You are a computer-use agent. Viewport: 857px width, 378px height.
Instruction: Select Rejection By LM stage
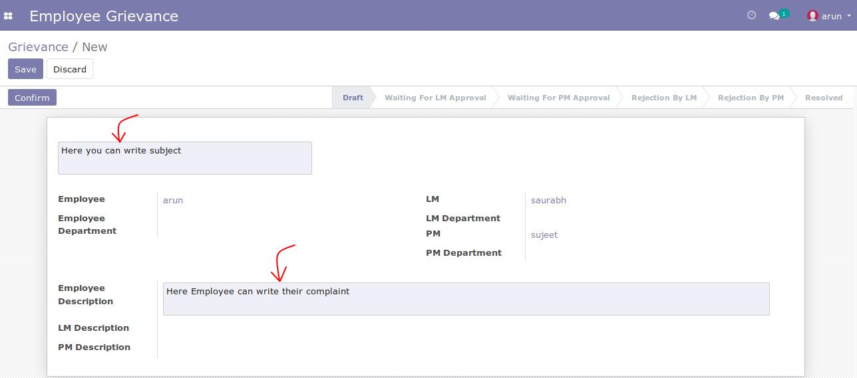point(664,98)
